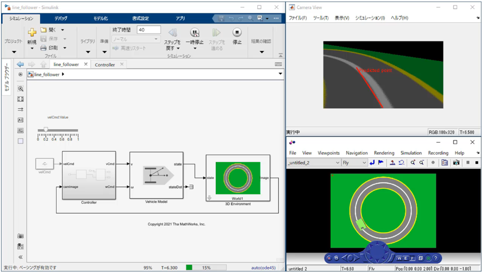Open the 印刷 dropdown arrow
The width and height of the screenshot is (484, 274).
(x=65, y=48)
